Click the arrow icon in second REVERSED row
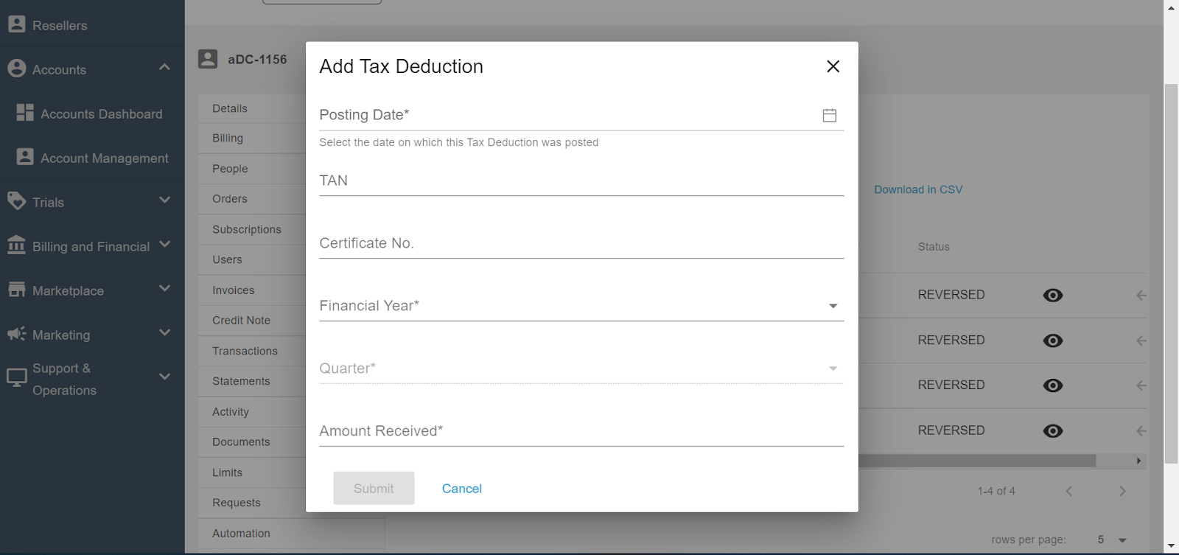 [1141, 341]
